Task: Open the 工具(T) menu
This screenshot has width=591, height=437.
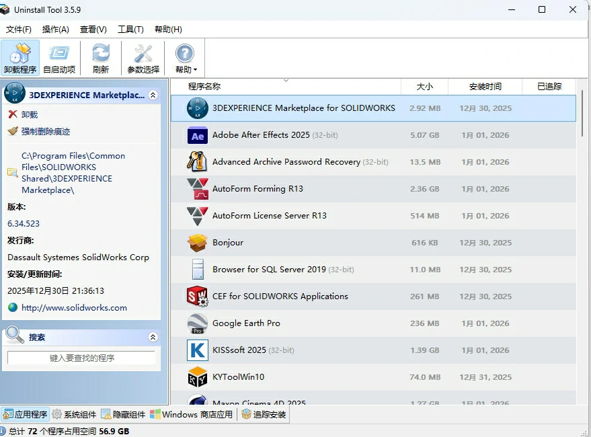Action: click(x=130, y=30)
